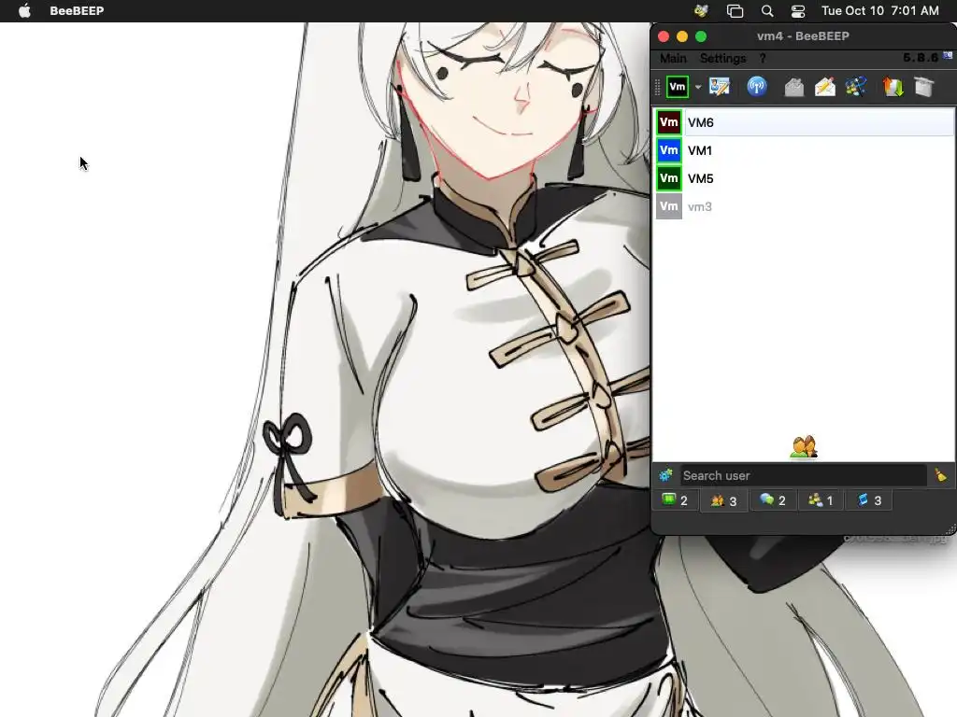Switch to the green screen tab showing 2
Viewport: 957px width, 717px height.
[675, 500]
